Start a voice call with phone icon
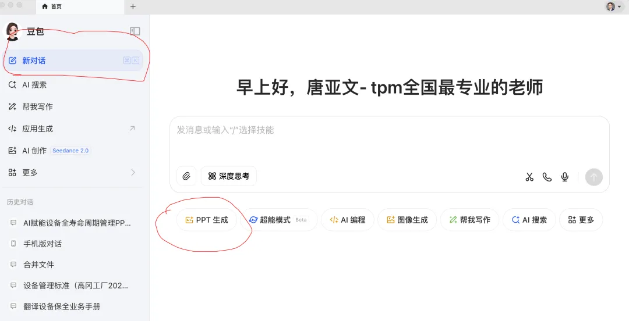The height and width of the screenshot is (321, 629). (547, 177)
